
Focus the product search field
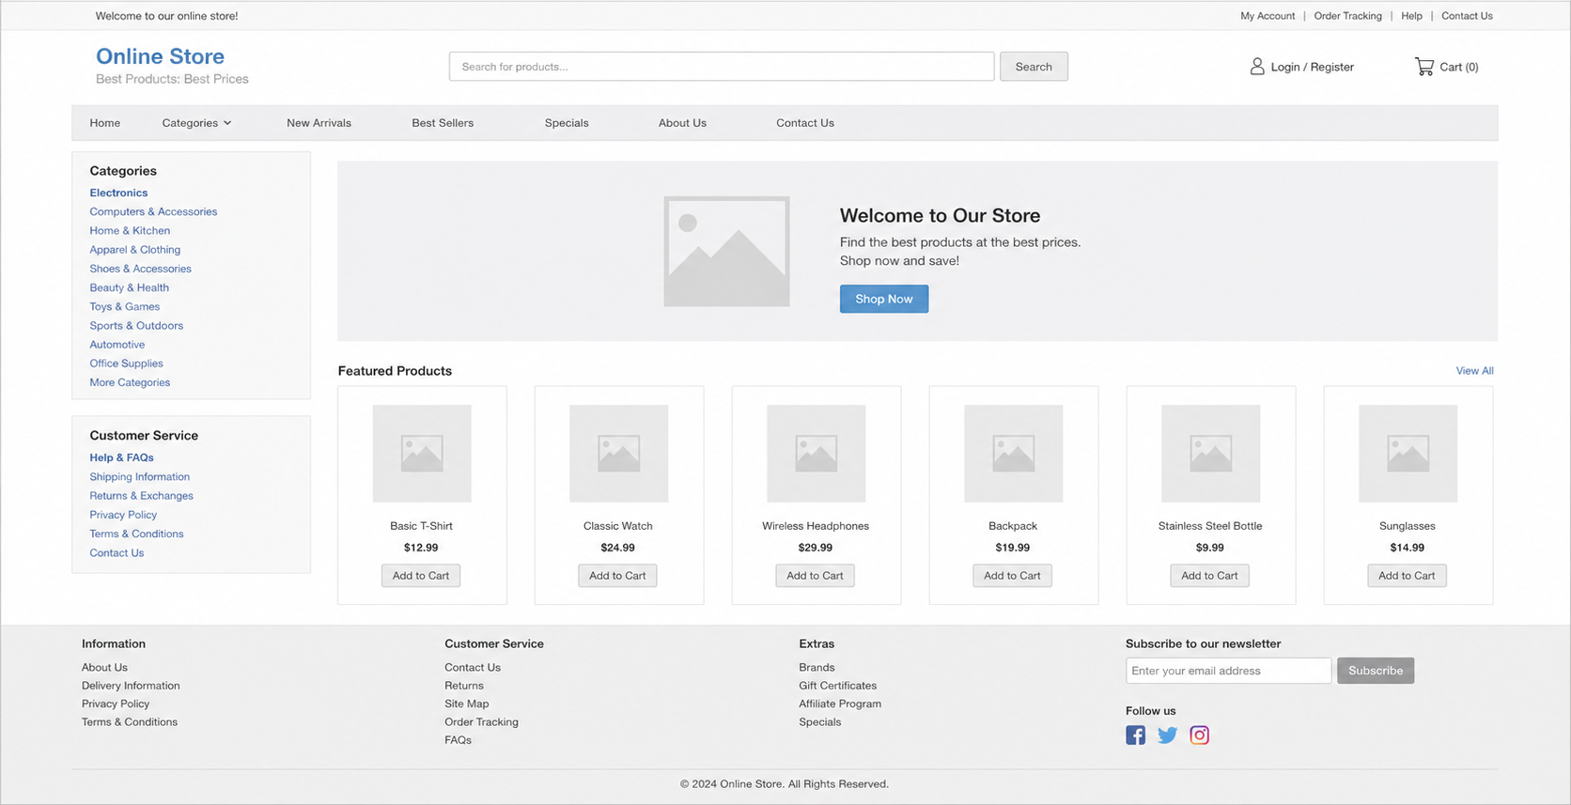(722, 67)
